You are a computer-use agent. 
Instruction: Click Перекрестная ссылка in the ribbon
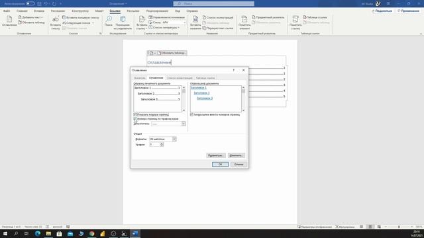coord(218,28)
